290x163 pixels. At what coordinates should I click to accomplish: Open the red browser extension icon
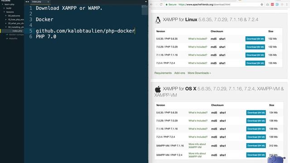272,5
